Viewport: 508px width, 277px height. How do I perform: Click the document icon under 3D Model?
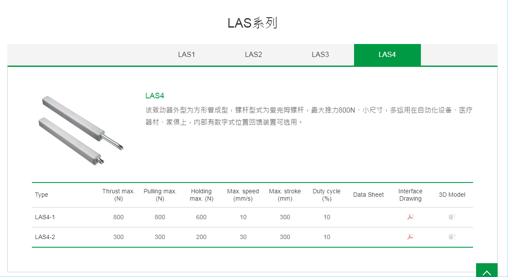(x=451, y=217)
